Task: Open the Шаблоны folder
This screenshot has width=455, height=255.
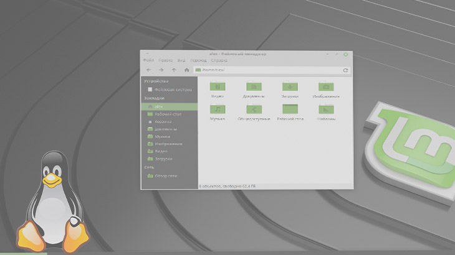Action: coord(326,113)
